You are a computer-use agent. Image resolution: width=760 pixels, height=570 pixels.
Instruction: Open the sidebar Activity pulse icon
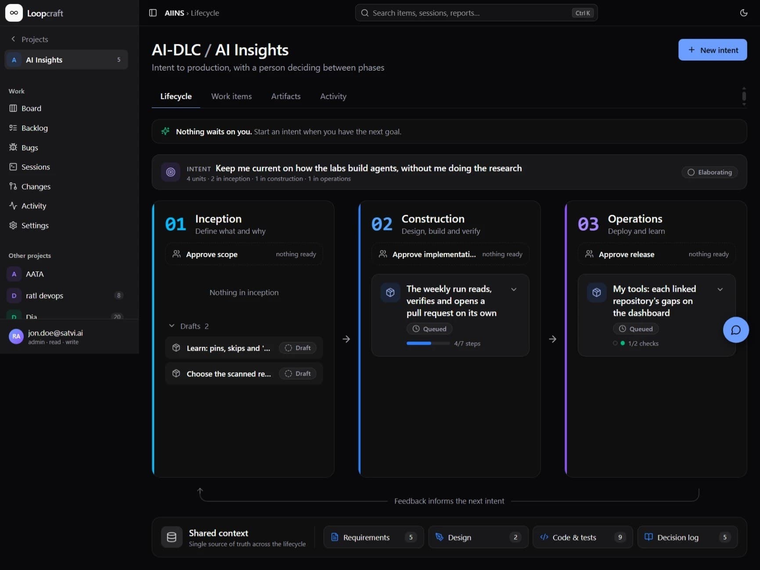(13, 206)
